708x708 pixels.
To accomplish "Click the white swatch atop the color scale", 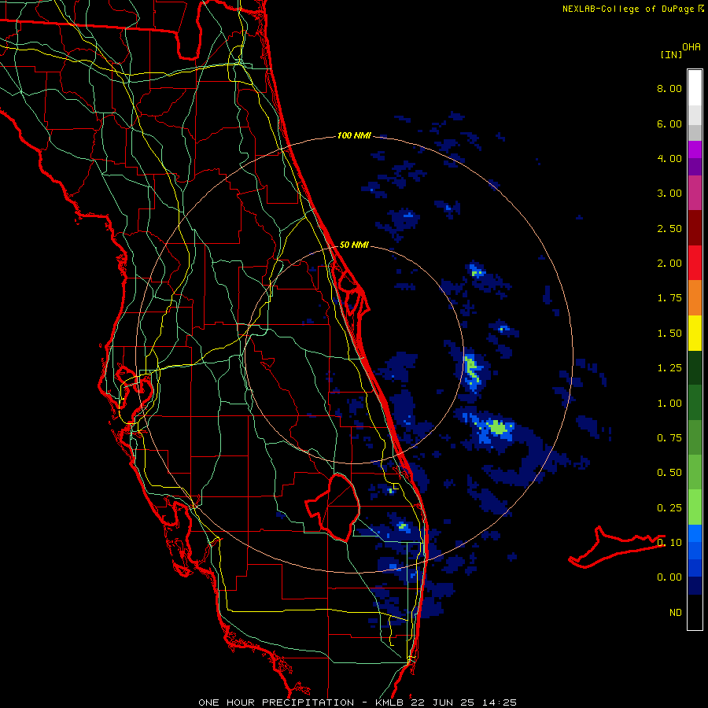I will (695, 88).
